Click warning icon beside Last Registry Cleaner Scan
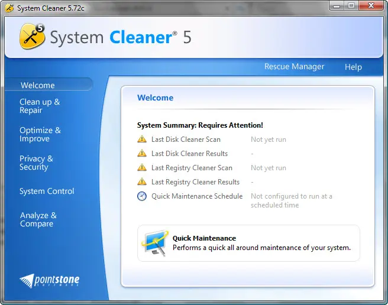Screen dimensions: 388x305 click(142, 167)
